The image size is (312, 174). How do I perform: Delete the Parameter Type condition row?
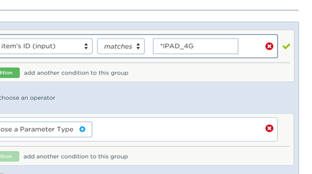(269, 128)
